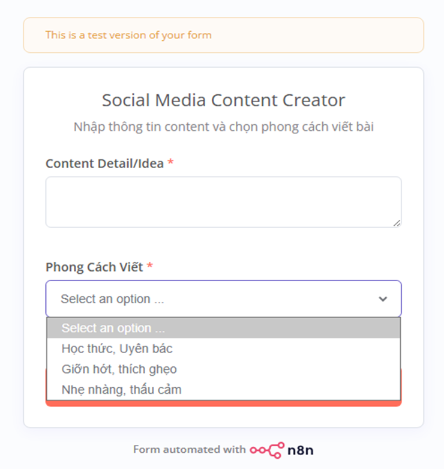Click the empty gap between textarea and style label
This screenshot has width=444, height=469.
click(x=223, y=244)
